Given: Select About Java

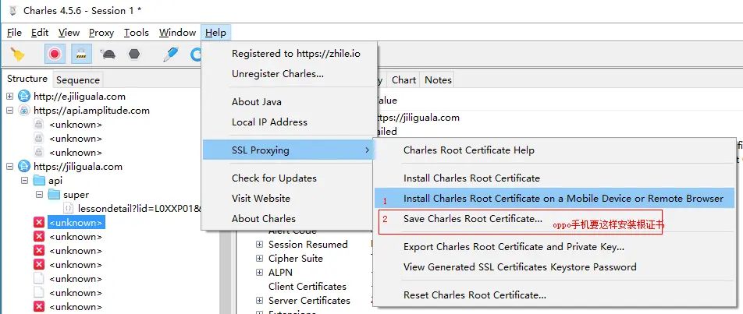Looking at the screenshot, I should coord(256,102).
